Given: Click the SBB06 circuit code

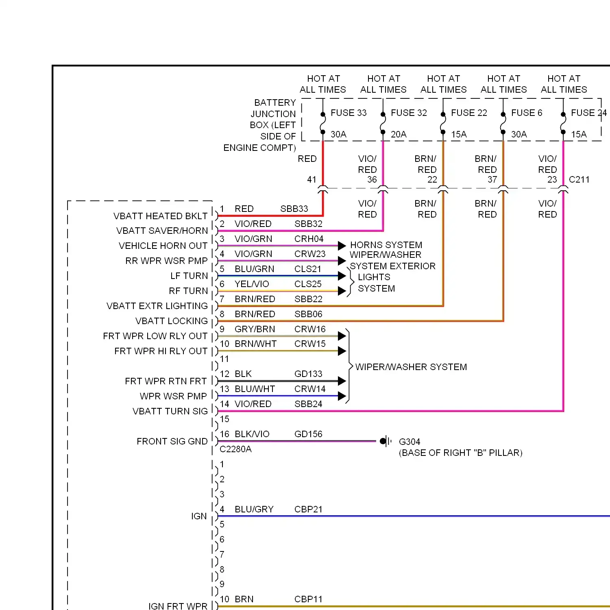Looking at the screenshot, I should tap(308, 314).
